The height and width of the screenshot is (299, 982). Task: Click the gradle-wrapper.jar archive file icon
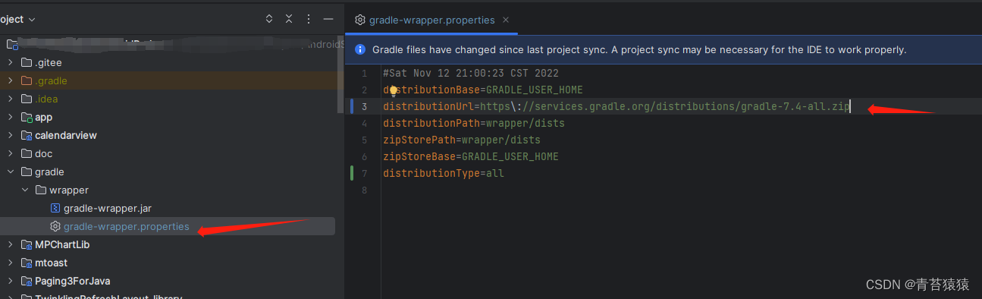coord(55,208)
